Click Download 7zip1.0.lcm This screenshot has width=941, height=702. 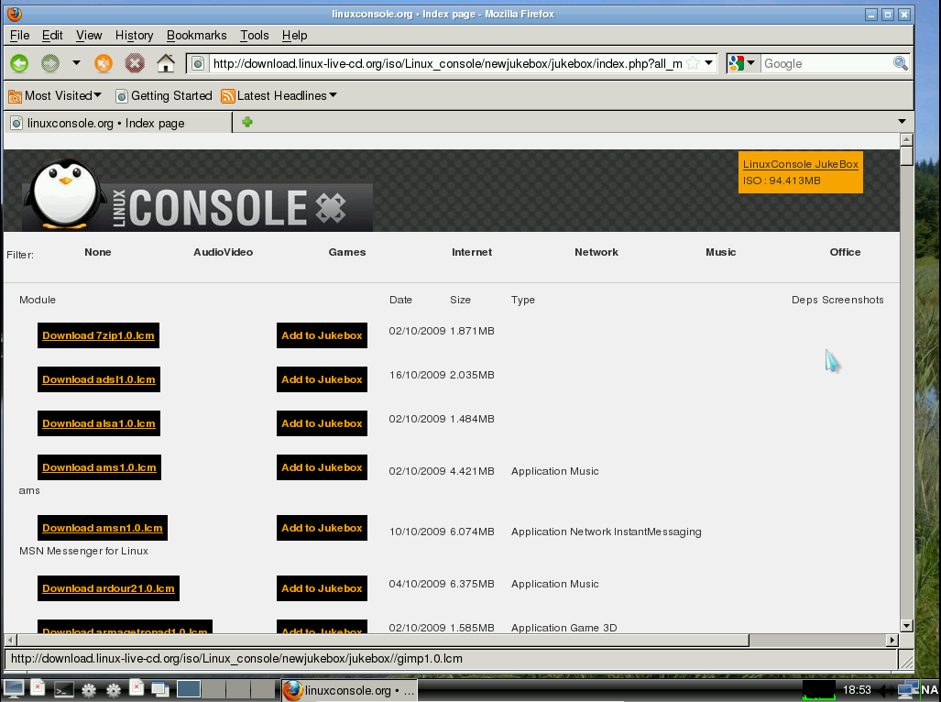point(98,335)
